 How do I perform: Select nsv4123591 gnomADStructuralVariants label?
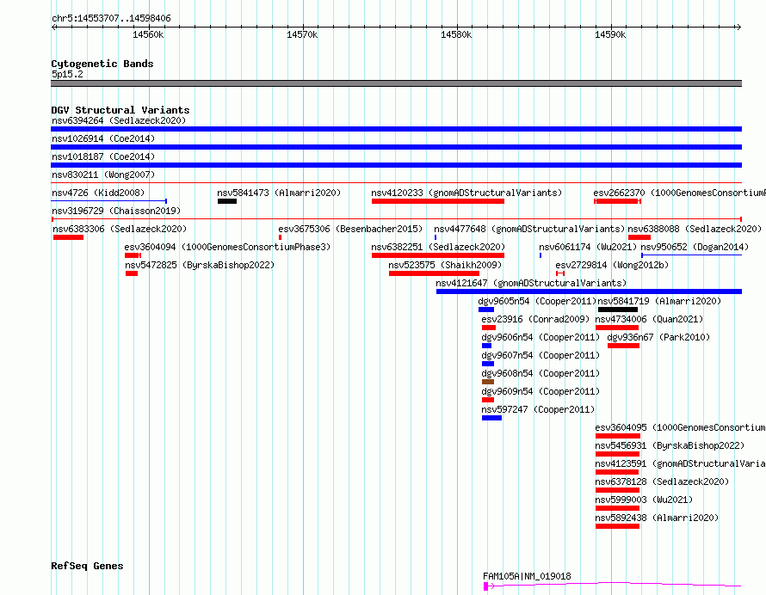click(x=681, y=463)
